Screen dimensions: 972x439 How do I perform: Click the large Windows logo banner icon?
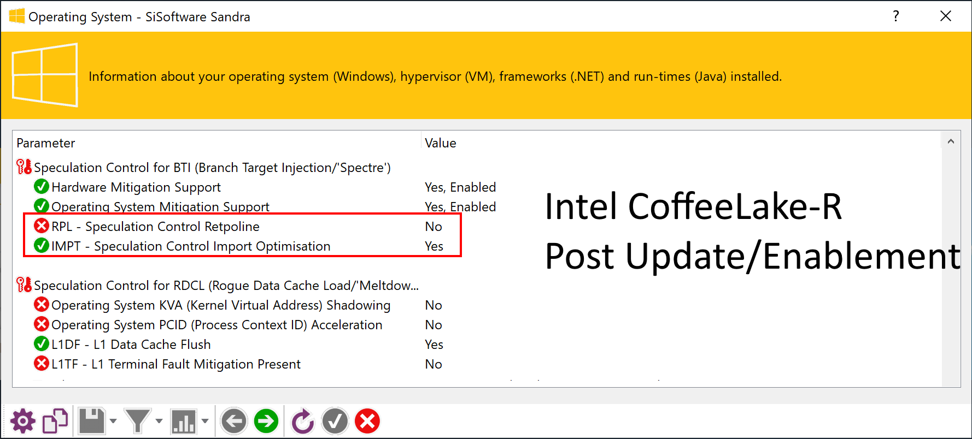[x=45, y=75]
